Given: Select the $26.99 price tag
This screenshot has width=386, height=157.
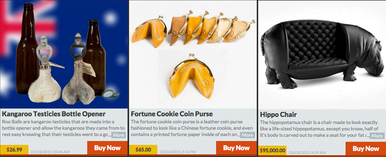Looking at the screenshot, I should pyautogui.click(x=14, y=150).
